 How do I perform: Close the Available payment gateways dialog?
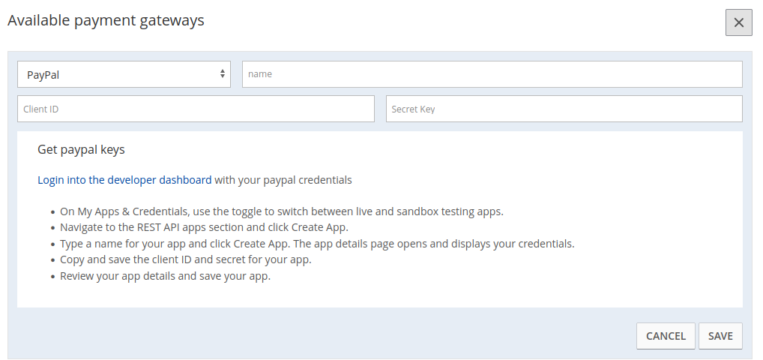click(x=739, y=22)
